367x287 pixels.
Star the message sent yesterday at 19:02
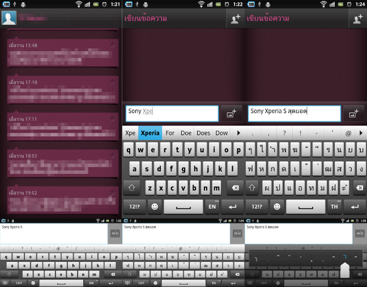(113, 192)
